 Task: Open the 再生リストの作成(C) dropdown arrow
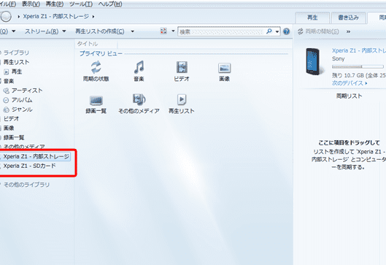[133, 31]
